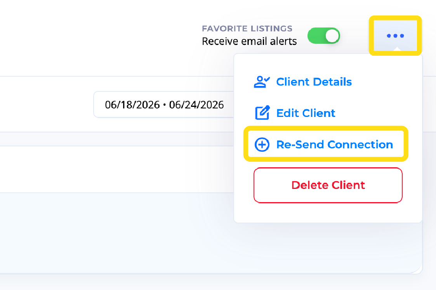Open the date range picker field
The height and width of the screenshot is (290, 436).
164,105
